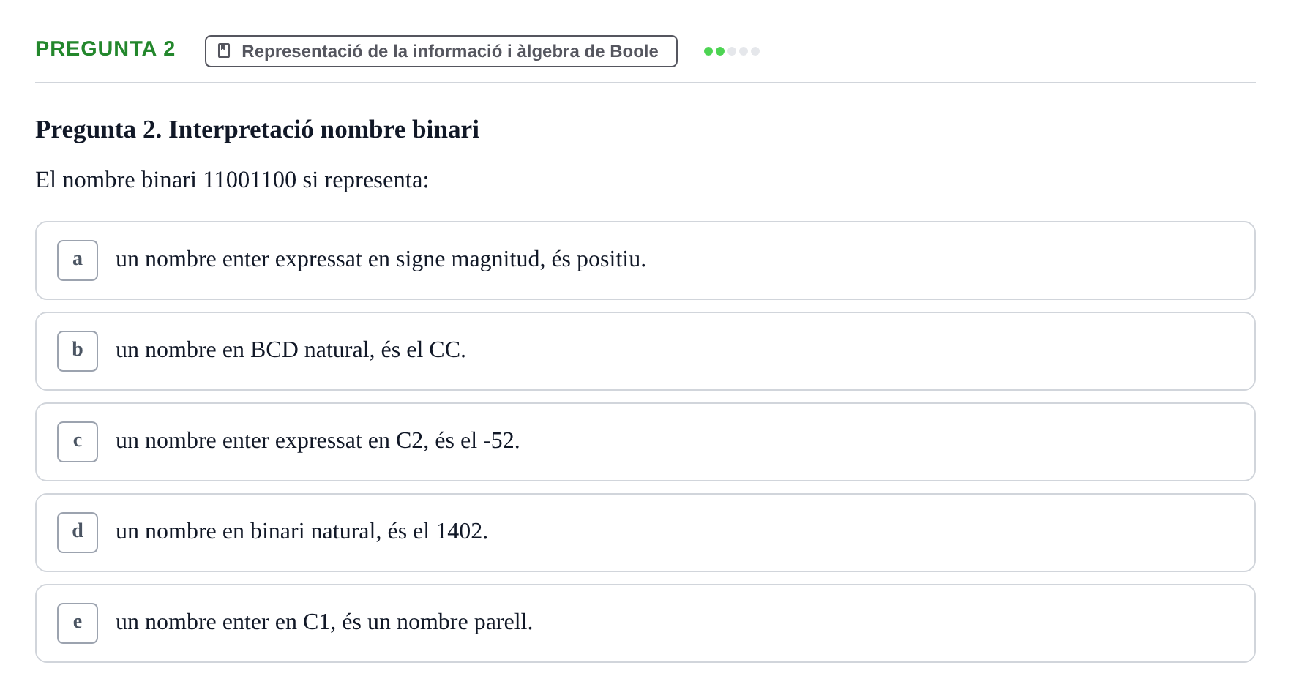The image size is (1291, 698).
Task: Click the second green difficulty dot
Action: 720,51
